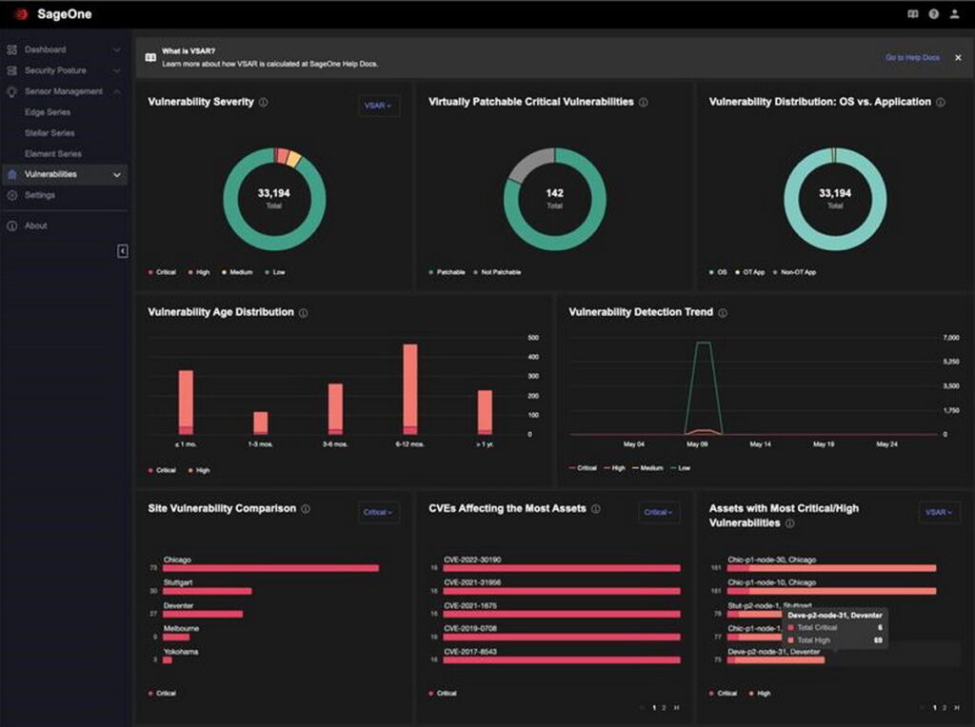
Task: Open the About info icon
Action: click(10, 226)
